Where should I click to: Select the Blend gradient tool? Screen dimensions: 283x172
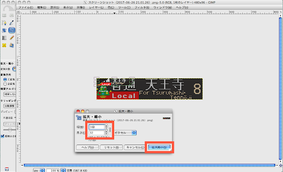pyautogui.click(x=4, y=38)
